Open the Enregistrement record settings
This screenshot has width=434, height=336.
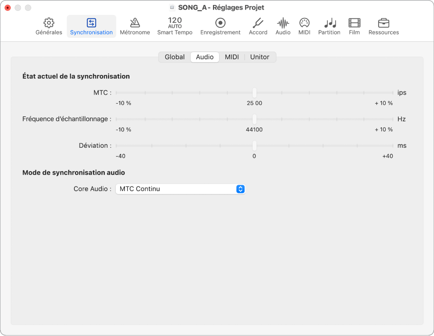(x=220, y=23)
